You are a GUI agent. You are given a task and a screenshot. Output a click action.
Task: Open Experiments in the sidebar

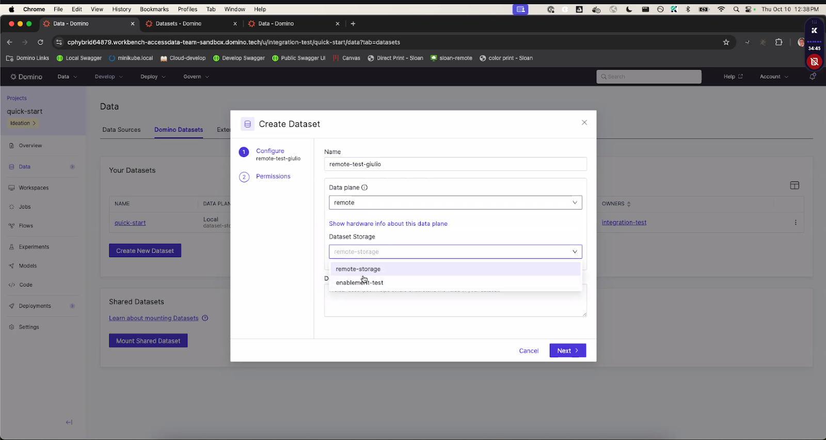coord(34,247)
